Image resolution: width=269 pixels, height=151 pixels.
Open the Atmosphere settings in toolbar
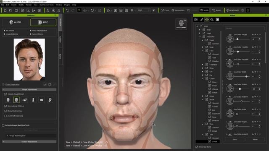[178, 10]
